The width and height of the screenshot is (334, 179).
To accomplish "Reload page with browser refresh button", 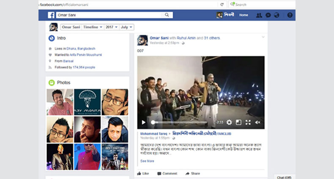I will (222, 5).
